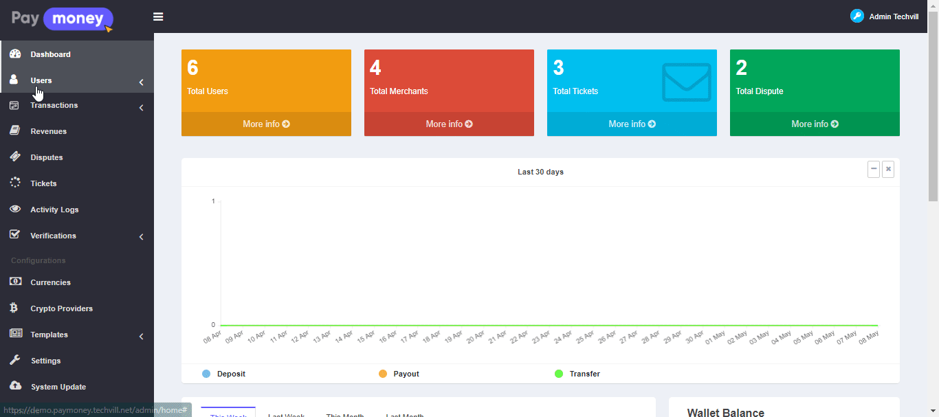The width and height of the screenshot is (939, 417).
Task: Expand the Verifications submenu chevron
Action: tap(141, 237)
